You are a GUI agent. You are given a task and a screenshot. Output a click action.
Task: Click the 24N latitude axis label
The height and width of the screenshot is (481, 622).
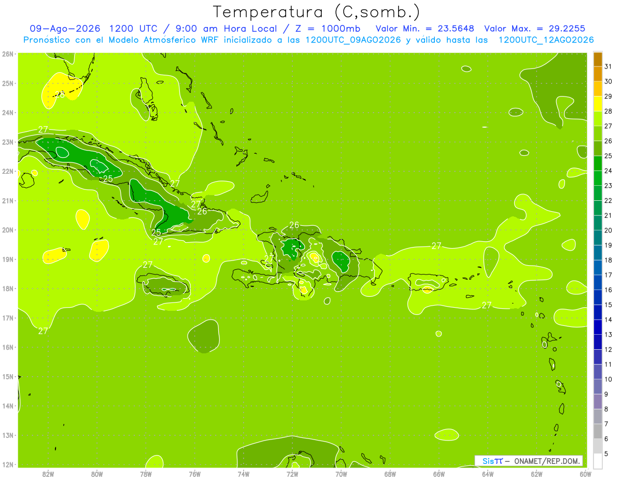coord(8,113)
